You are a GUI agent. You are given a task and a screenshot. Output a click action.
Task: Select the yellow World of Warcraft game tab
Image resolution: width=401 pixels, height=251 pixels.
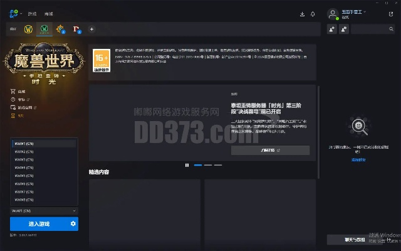28,29
